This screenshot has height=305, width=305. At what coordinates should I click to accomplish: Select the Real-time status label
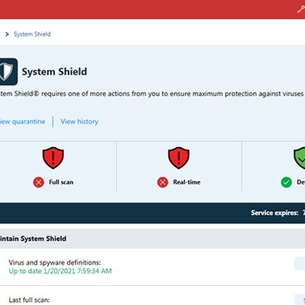[187, 182]
